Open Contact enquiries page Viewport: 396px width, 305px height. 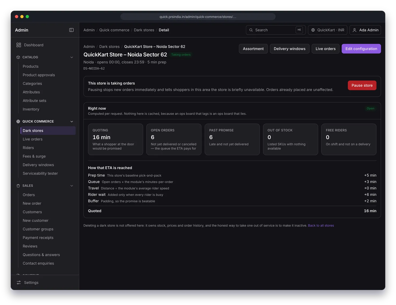pos(48,263)
